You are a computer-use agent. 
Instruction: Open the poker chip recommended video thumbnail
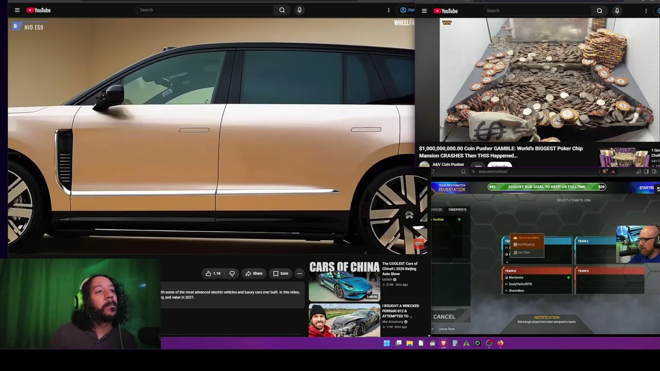[624, 158]
